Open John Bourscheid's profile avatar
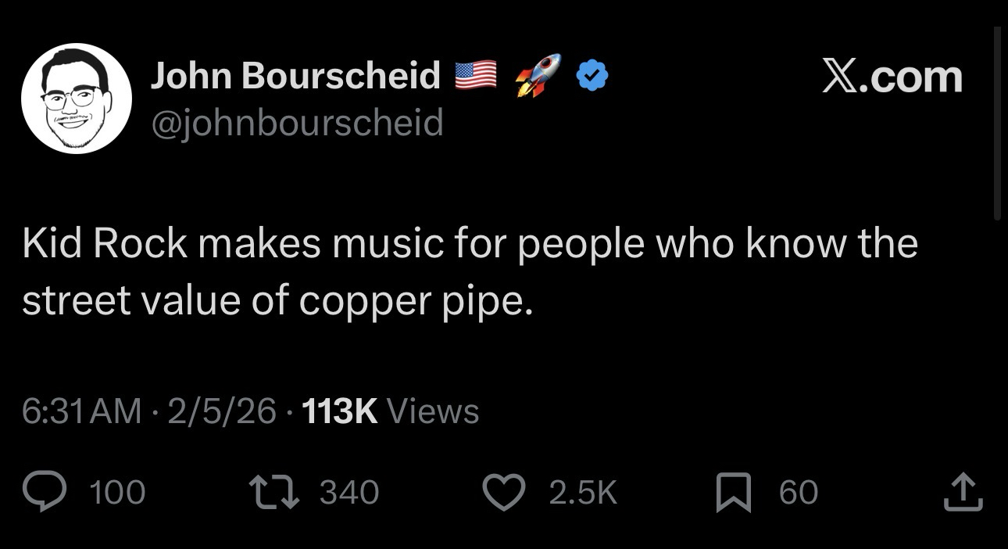Image resolution: width=1008 pixels, height=549 pixels. 76,99
